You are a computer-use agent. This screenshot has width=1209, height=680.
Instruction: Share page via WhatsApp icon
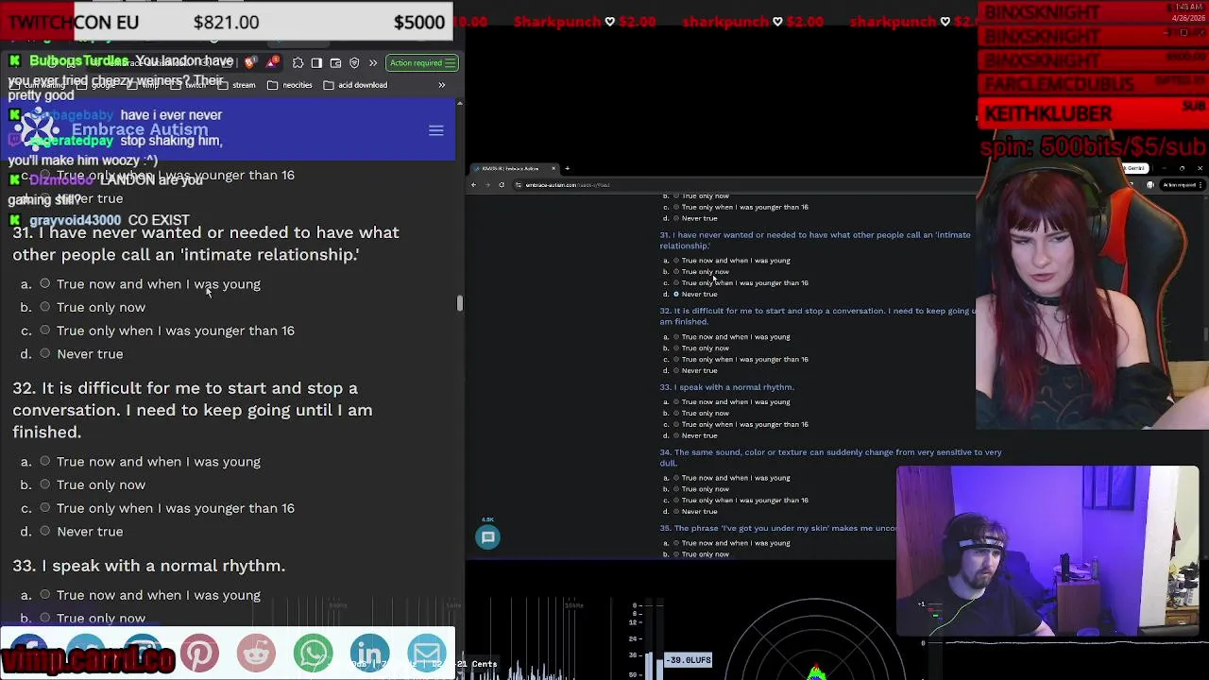coord(313,653)
